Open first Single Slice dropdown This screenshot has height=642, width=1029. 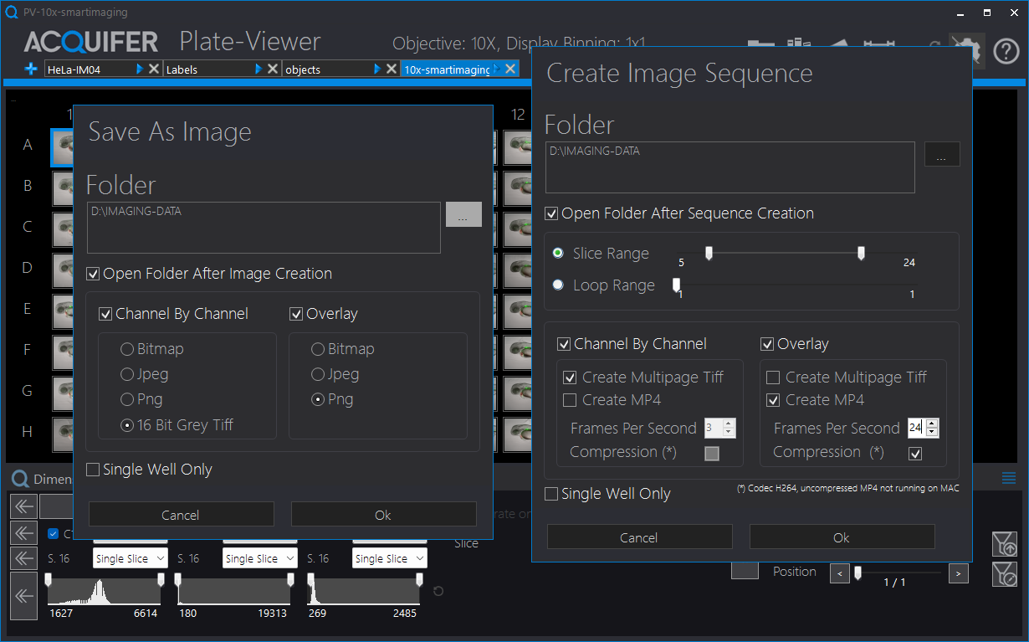point(130,558)
